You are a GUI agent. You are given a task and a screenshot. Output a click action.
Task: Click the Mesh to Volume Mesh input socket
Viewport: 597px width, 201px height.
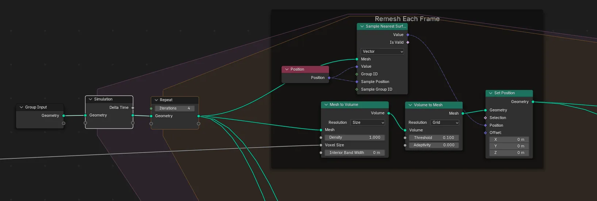321,130
